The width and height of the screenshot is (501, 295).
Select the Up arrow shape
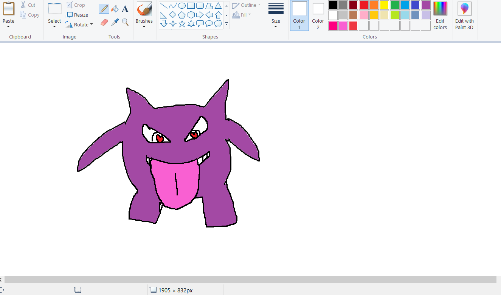pos(218,15)
